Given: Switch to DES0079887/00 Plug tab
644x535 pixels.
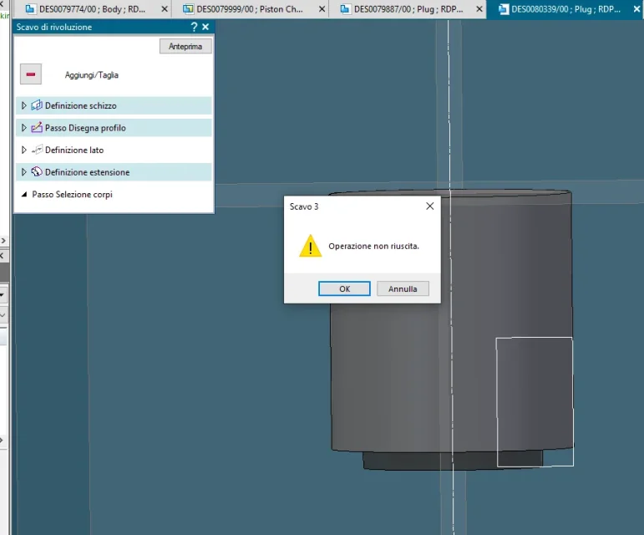Looking at the screenshot, I should (x=408, y=9).
